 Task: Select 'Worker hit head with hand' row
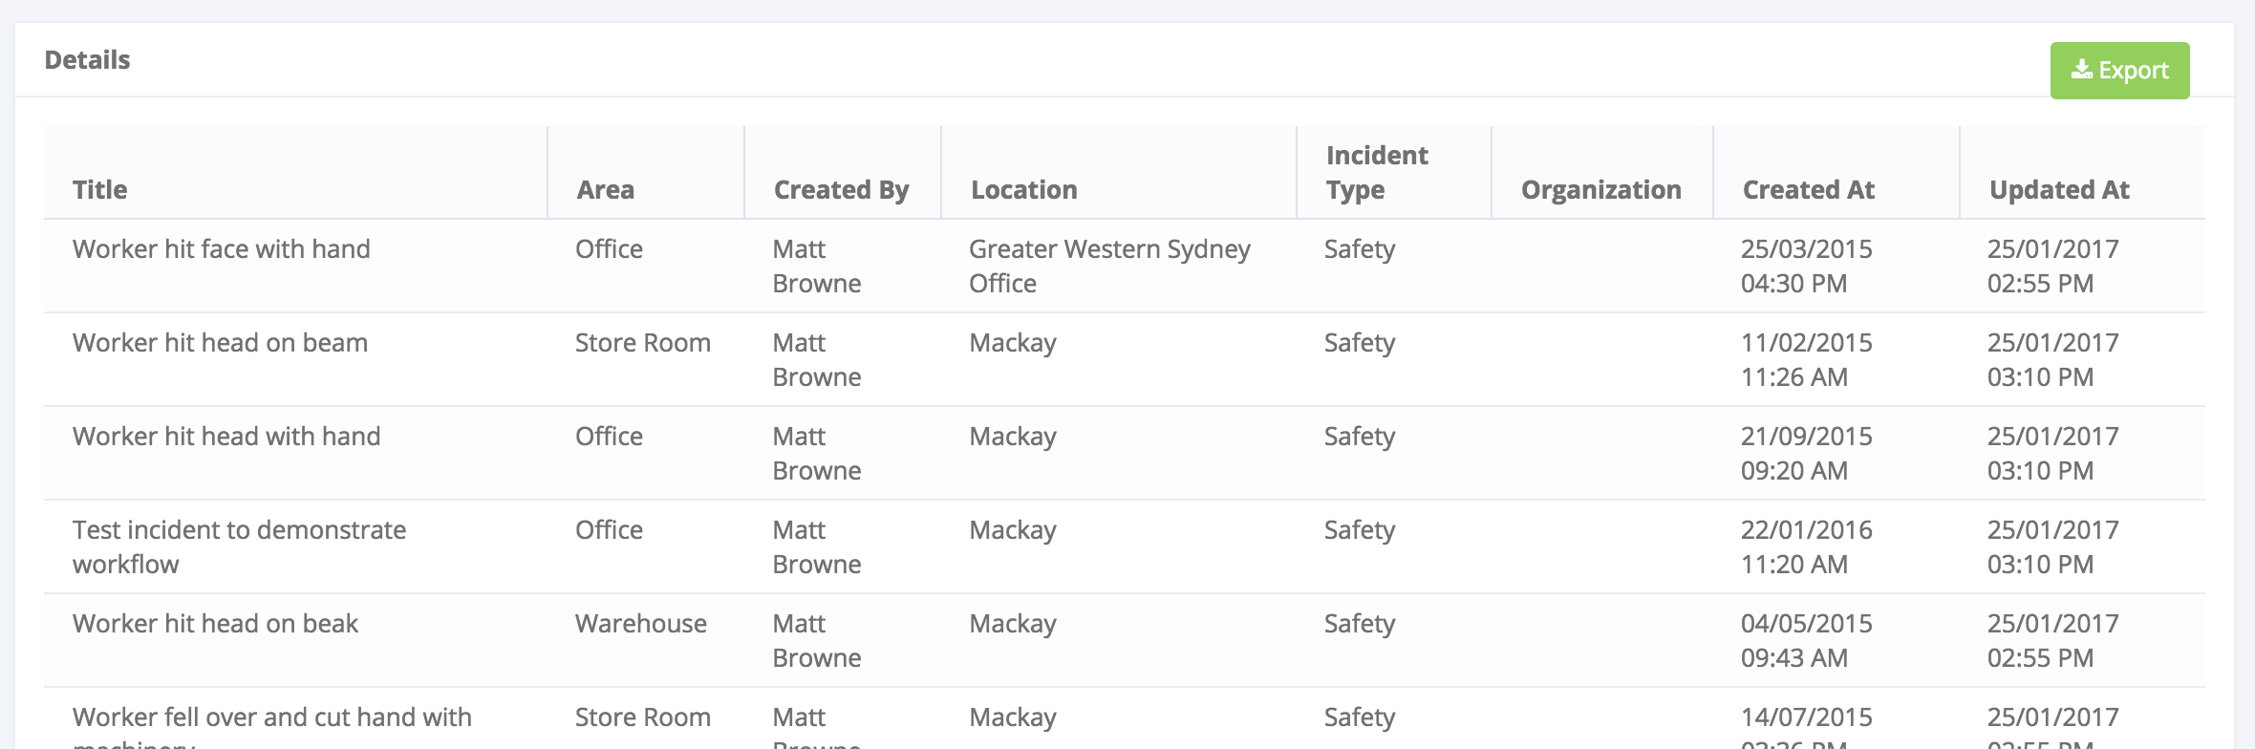pos(226,437)
